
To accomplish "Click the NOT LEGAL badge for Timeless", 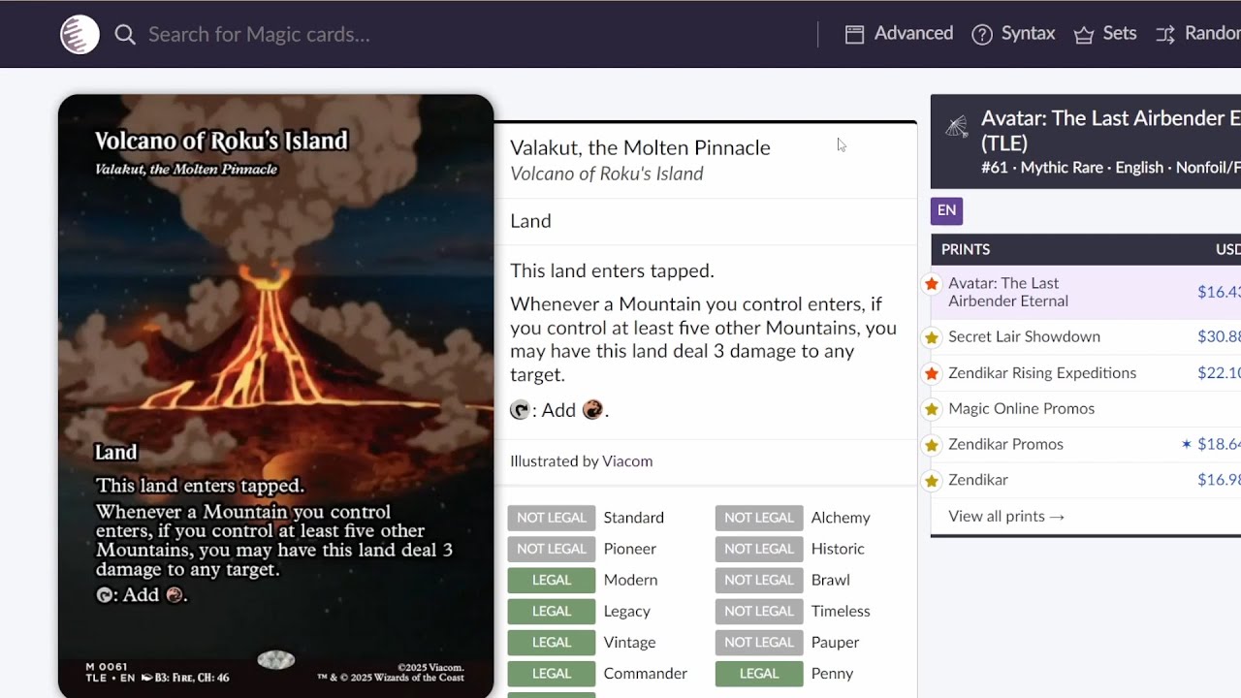I will 759,611.
